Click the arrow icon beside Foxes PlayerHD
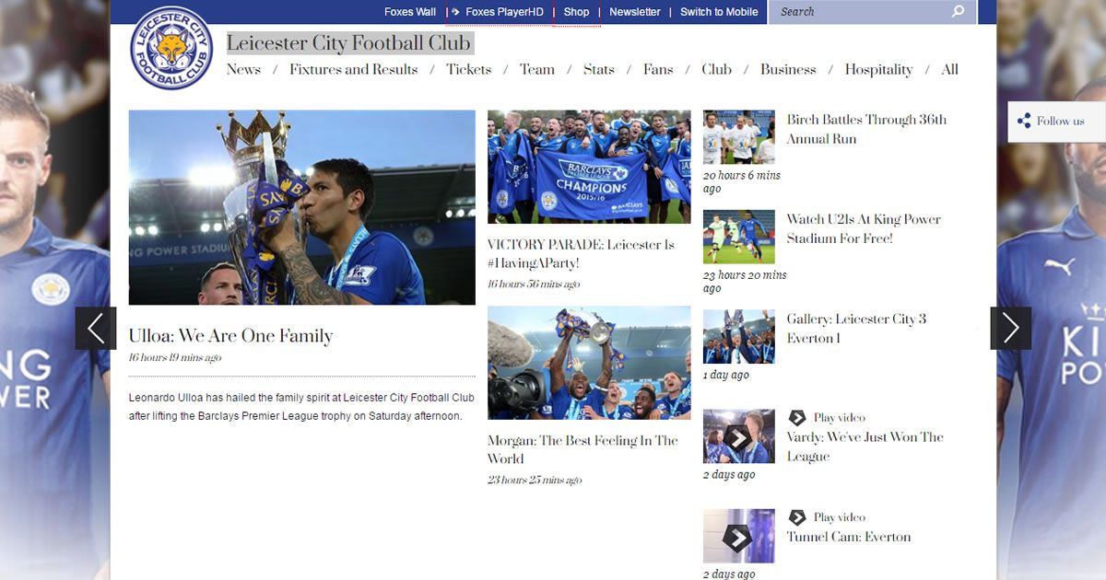 [456, 12]
